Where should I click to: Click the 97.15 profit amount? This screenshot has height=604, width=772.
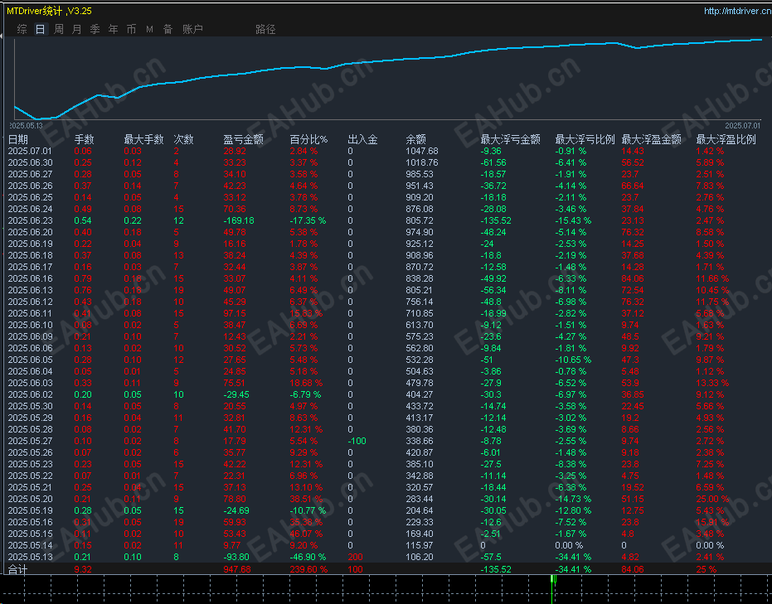(x=235, y=313)
